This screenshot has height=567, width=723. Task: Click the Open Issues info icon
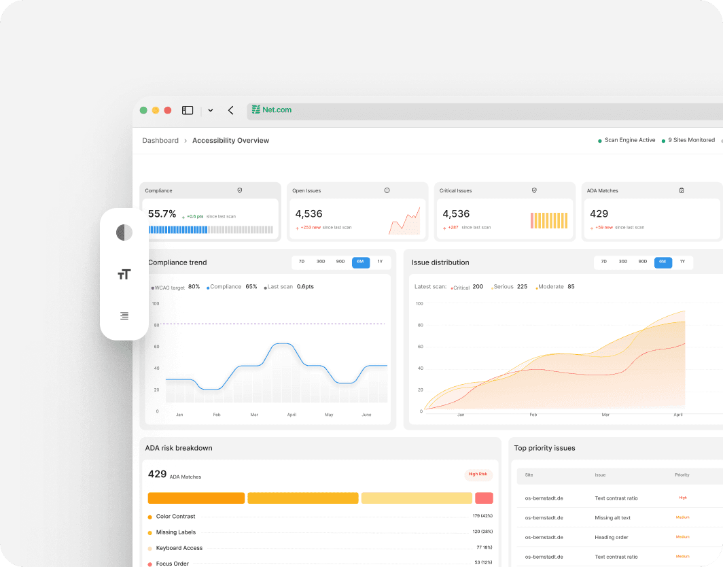(x=387, y=190)
